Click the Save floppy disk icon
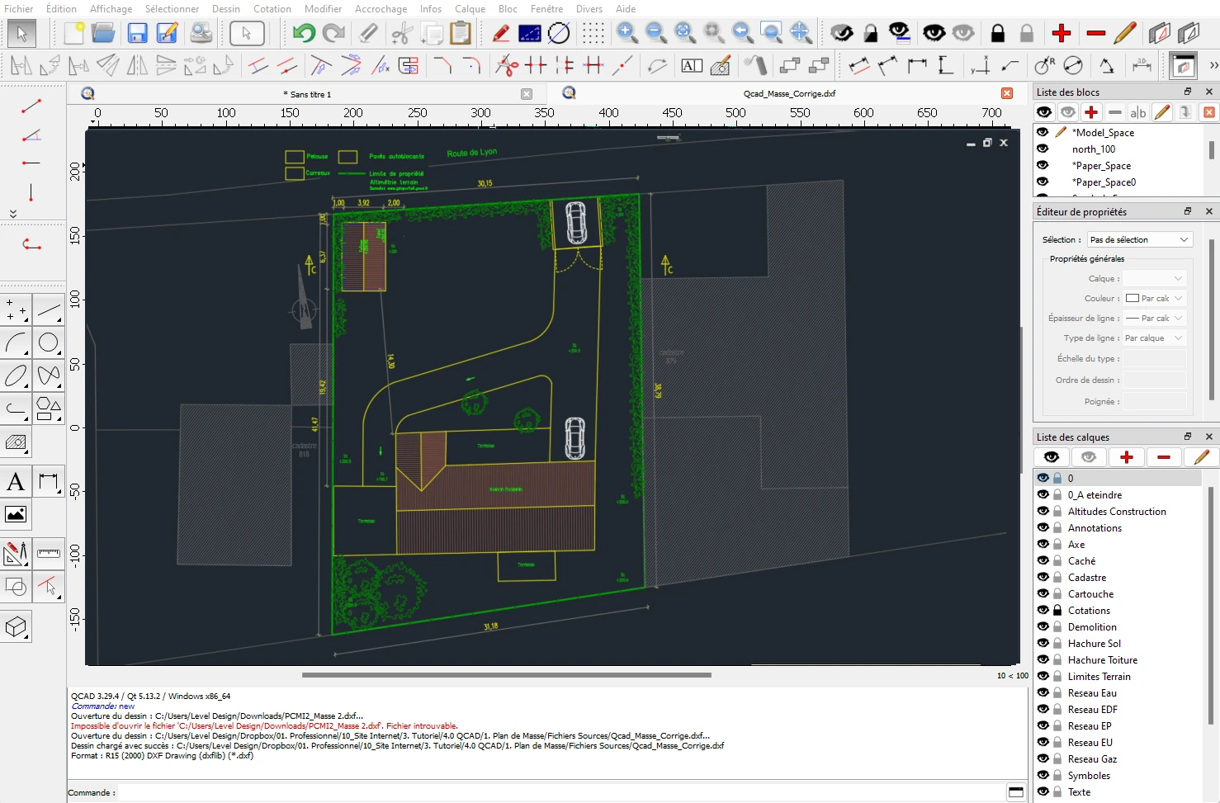The image size is (1220, 803). 137,33
